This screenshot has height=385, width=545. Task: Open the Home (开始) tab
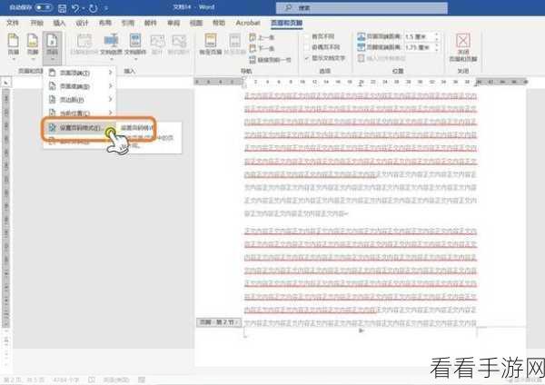[x=37, y=23]
